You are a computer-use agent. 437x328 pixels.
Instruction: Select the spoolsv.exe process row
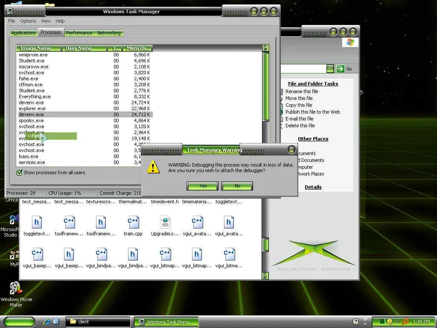click(84, 120)
